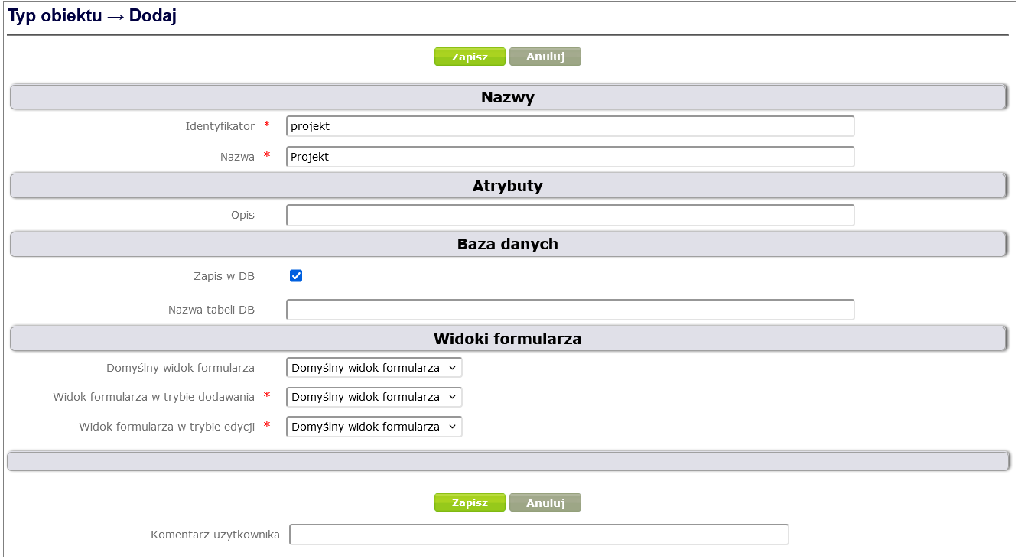Uncheck the Zapis w DB checkbox
Image resolution: width=1018 pixels, height=559 pixels.
click(296, 276)
